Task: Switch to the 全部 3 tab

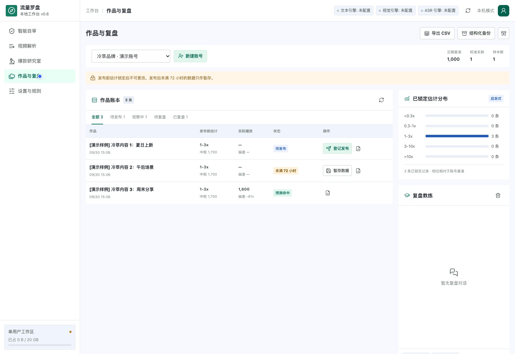Action: (97, 117)
